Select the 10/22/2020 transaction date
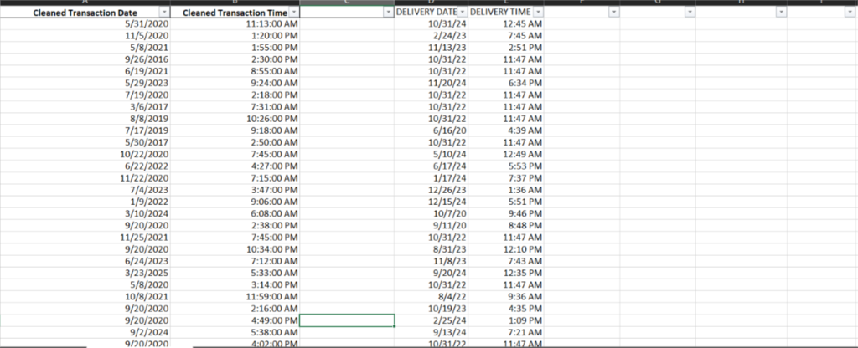Viewport: 858px width, 348px height. coord(85,154)
